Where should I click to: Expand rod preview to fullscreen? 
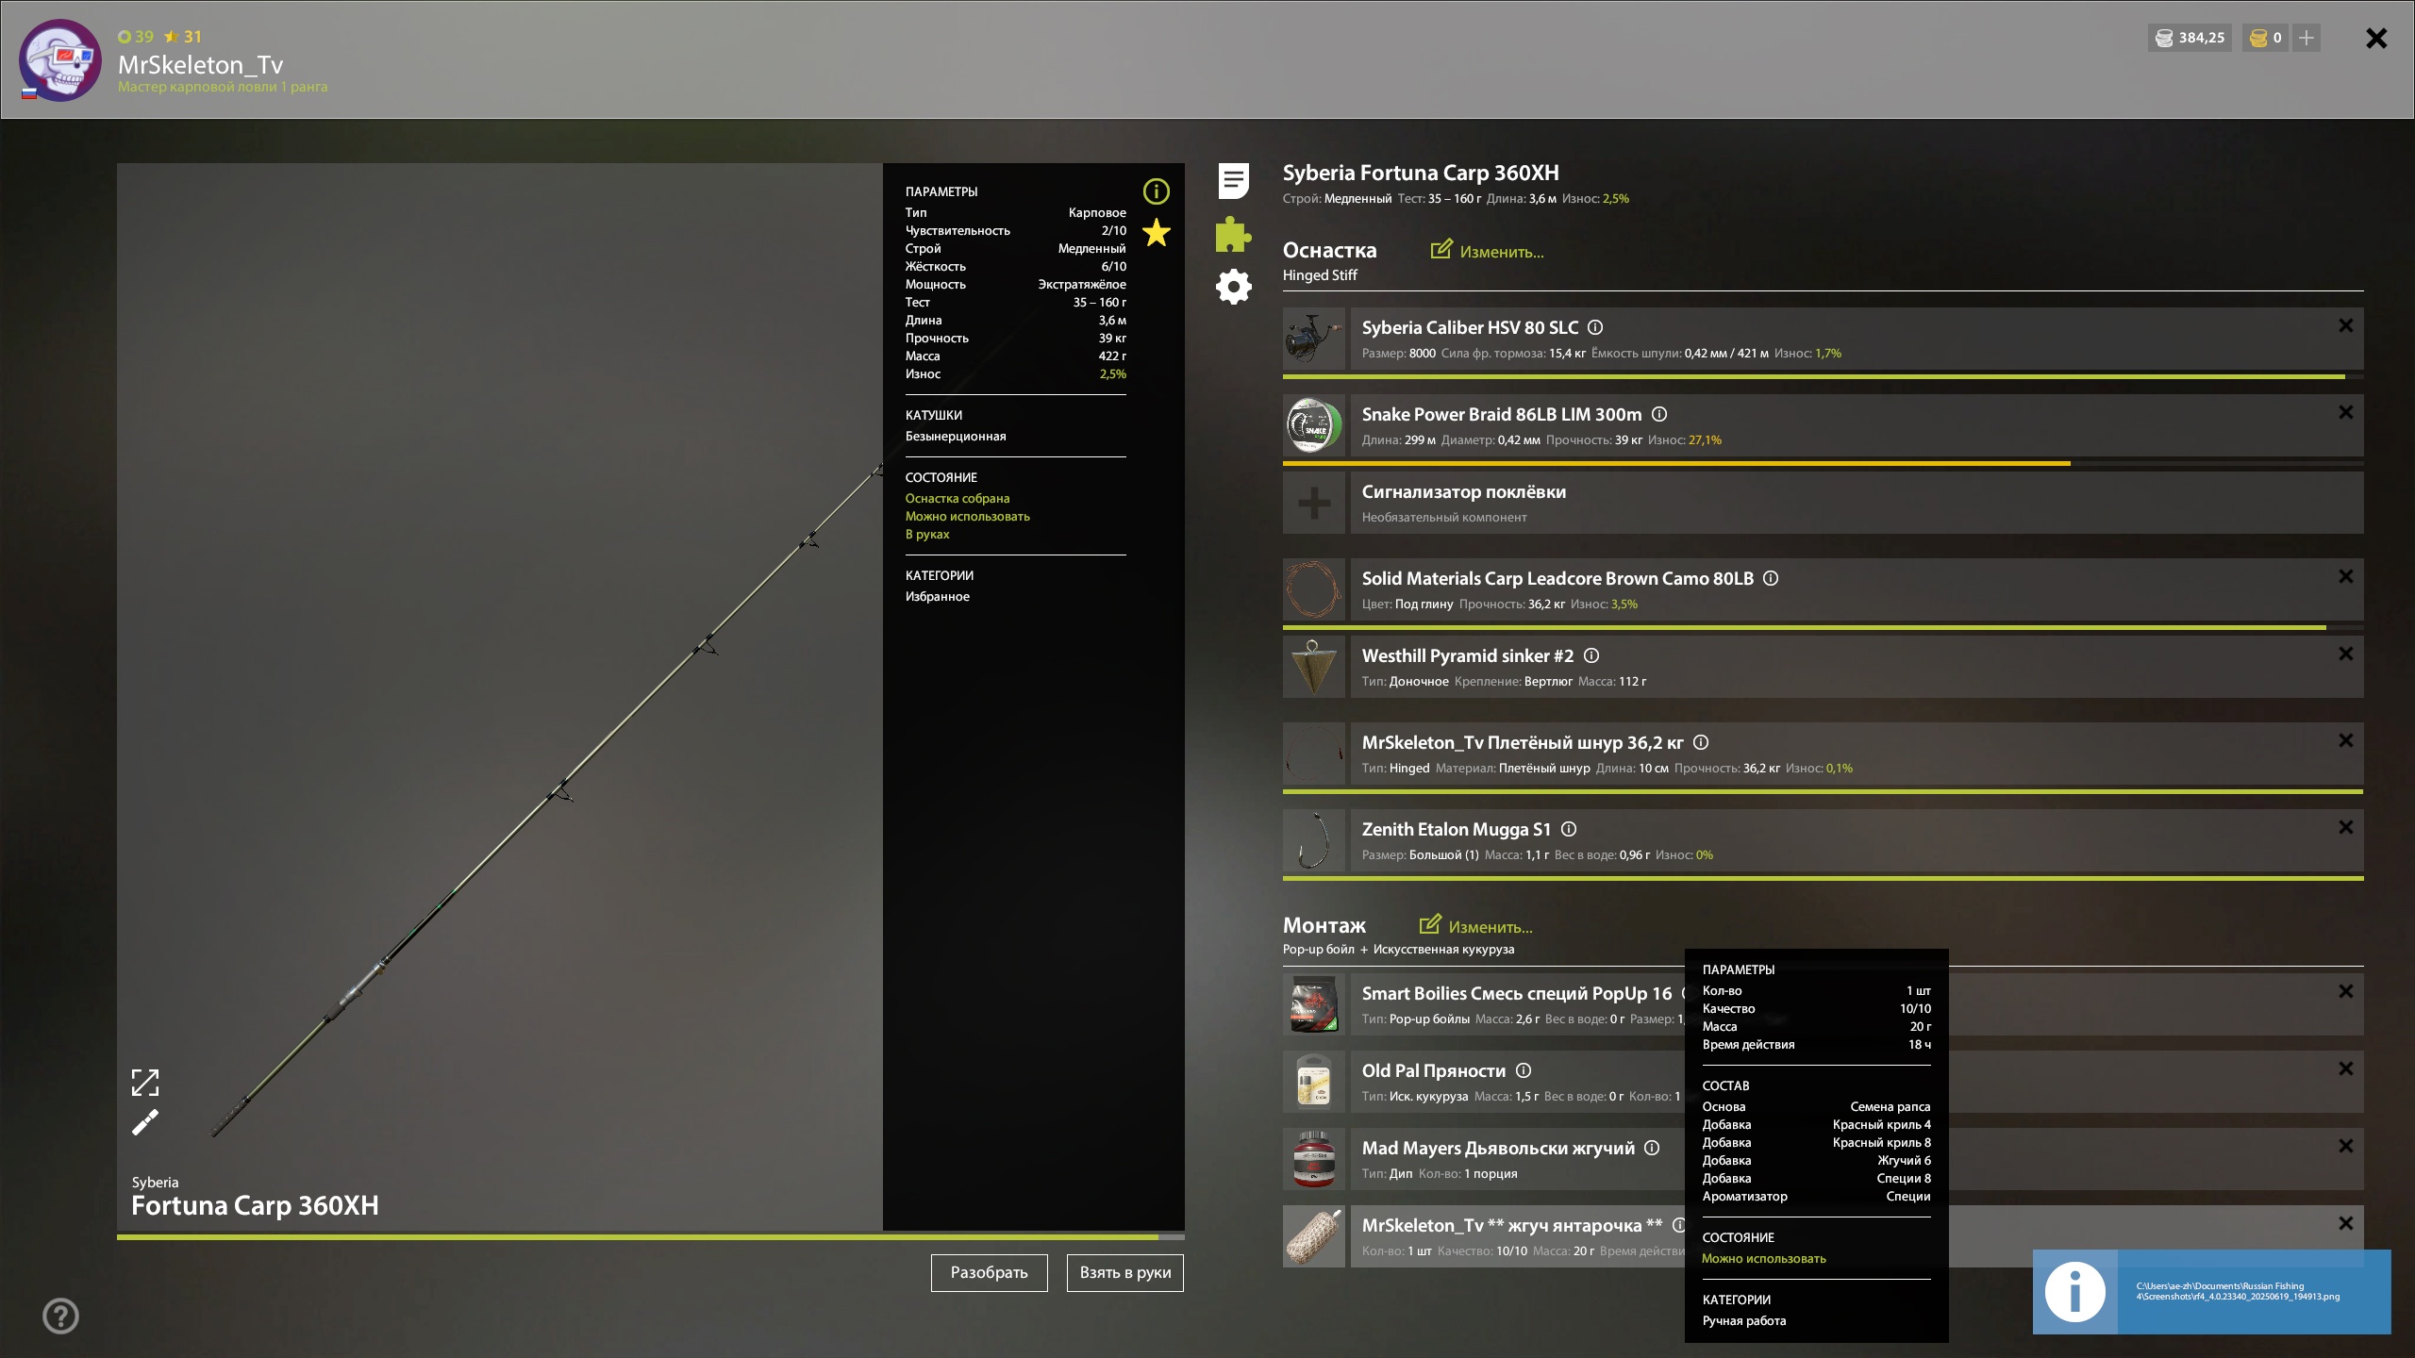[x=145, y=1082]
